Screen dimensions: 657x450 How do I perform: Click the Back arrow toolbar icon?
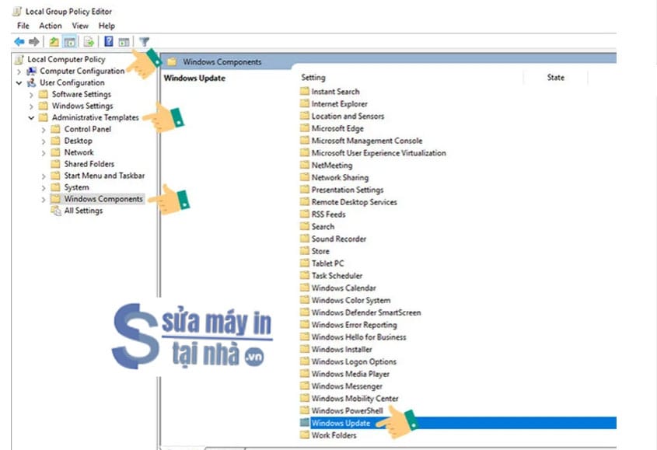click(x=19, y=41)
